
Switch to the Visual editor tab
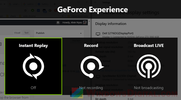[x=17, y=33]
